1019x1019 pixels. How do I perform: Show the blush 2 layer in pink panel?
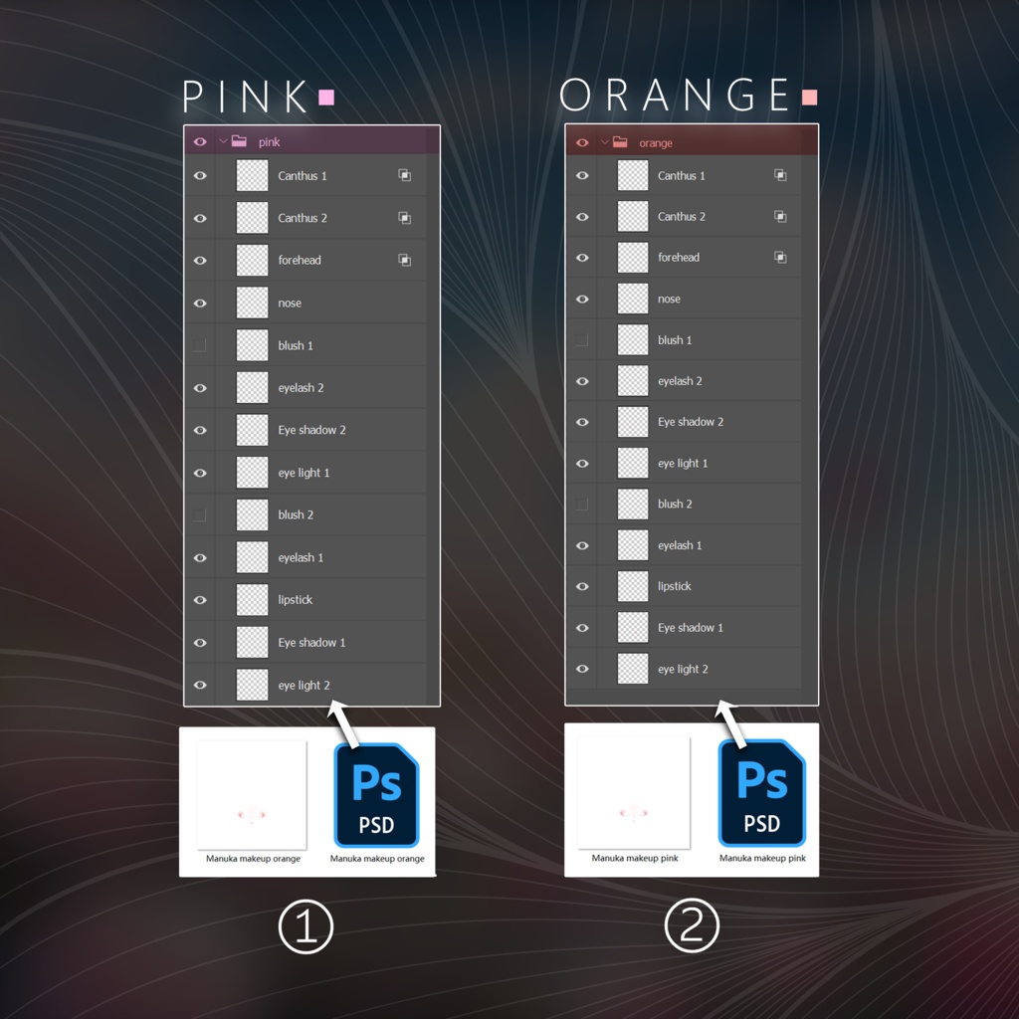pyautogui.click(x=200, y=514)
